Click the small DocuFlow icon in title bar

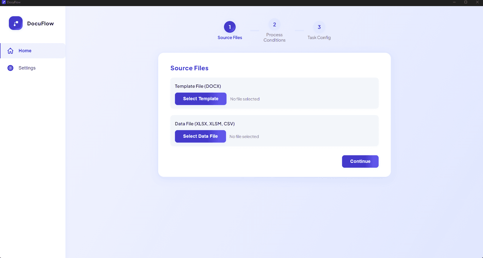pos(4,2)
